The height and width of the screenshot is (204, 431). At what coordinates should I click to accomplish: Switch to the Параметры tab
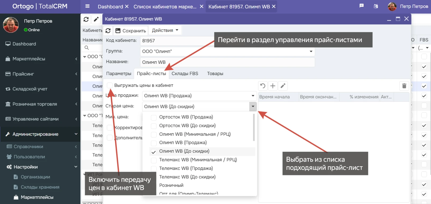point(119,74)
